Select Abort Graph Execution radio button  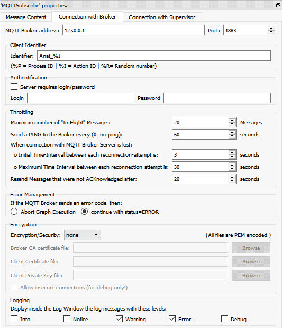click(x=14, y=212)
